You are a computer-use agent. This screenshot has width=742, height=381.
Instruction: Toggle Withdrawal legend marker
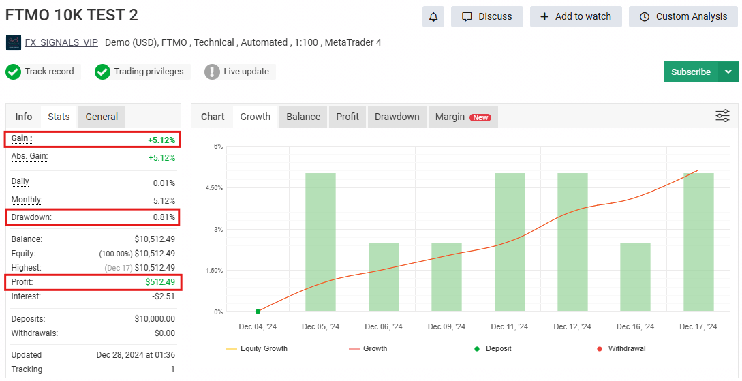(620, 348)
